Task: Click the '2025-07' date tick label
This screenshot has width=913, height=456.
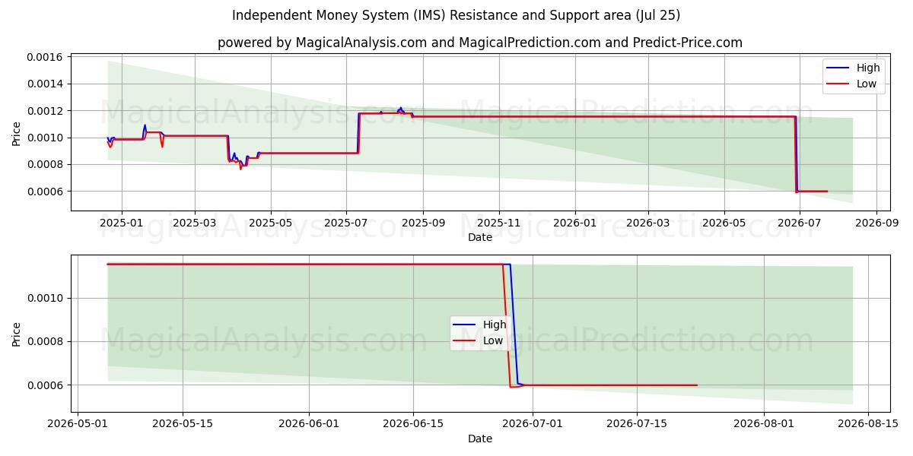Action: tap(346, 223)
